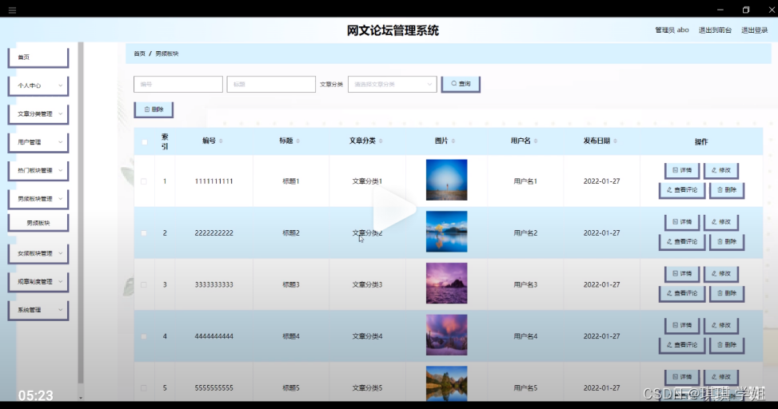The image size is (778, 409).
Task: Click the sort icon beside 文章分类 header
Action: click(380, 141)
